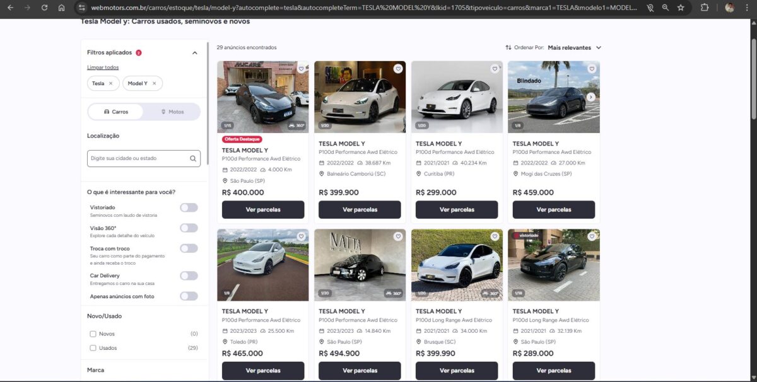Image resolution: width=757 pixels, height=382 pixels.
Task: Click the Limpar todos link
Action: [x=103, y=67]
